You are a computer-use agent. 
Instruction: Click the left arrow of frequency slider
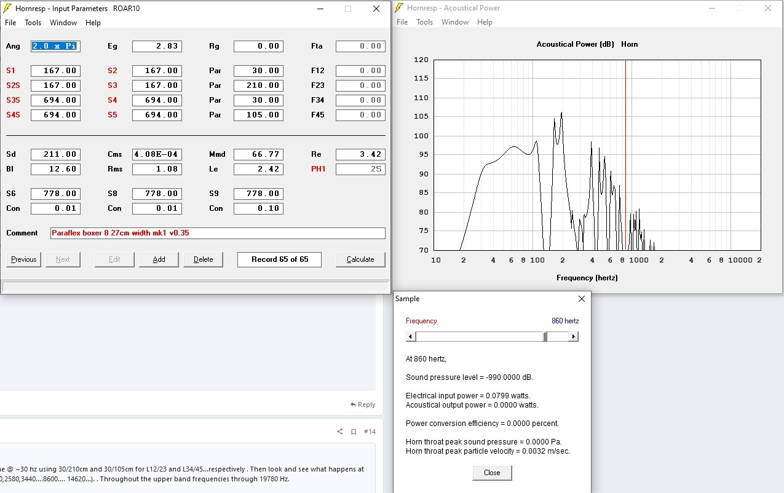point(411,336)
